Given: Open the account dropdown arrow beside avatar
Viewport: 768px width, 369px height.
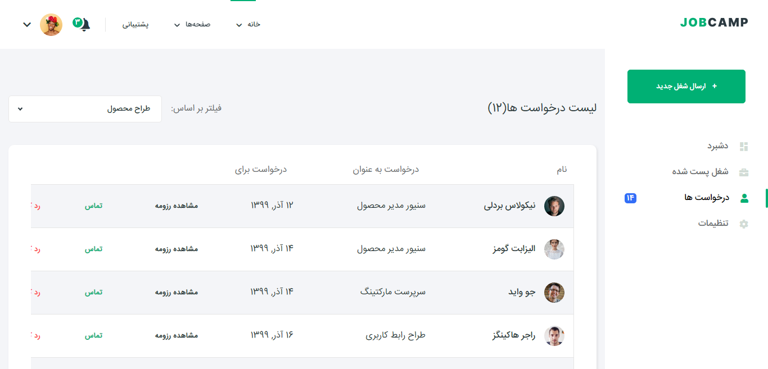Looking at the screenshot, I should point(26,25).
